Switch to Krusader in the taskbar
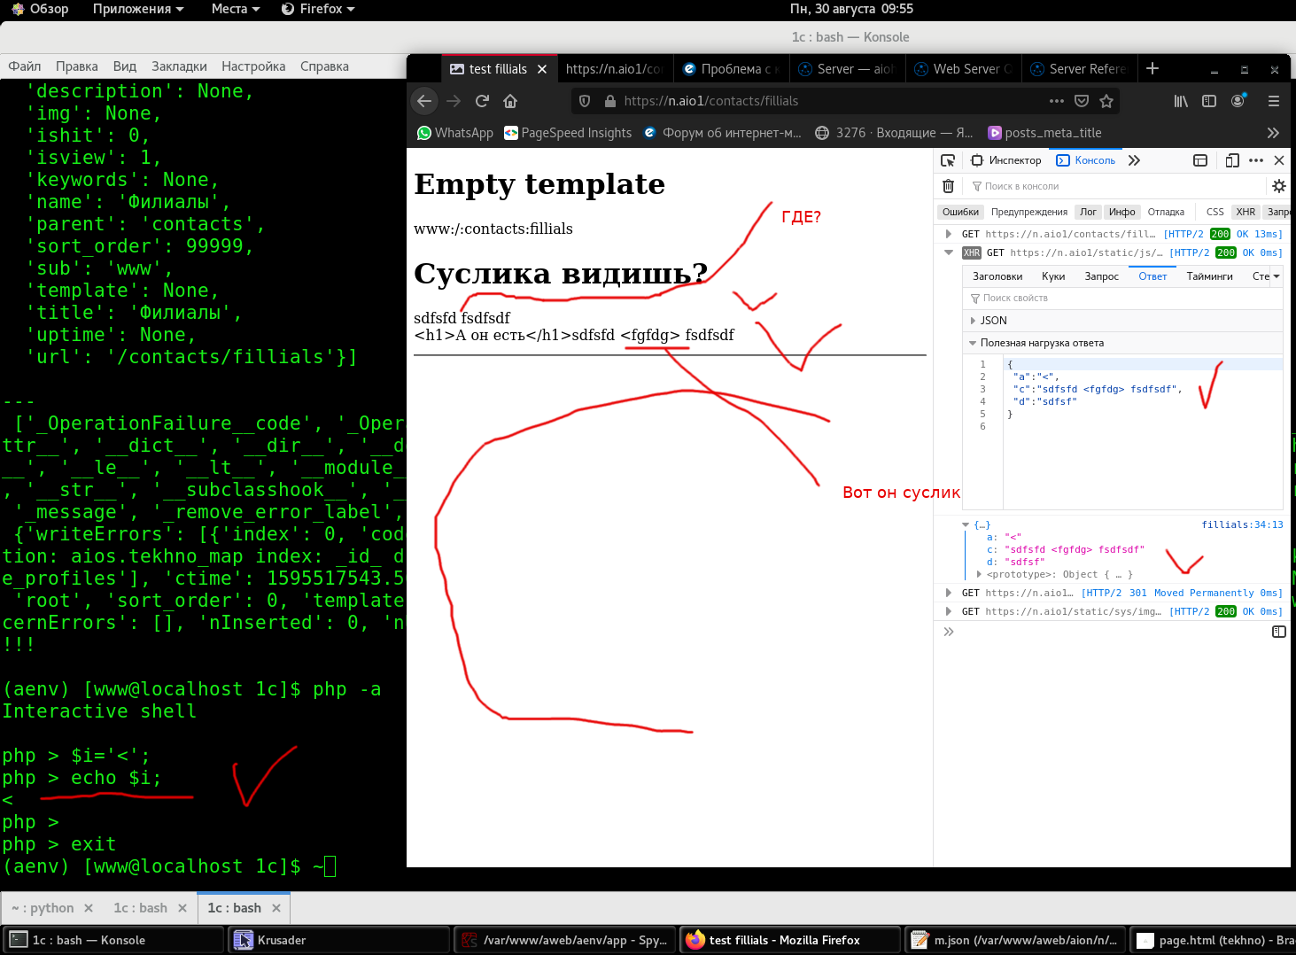Screen dimensions: 1296x955 339,940
